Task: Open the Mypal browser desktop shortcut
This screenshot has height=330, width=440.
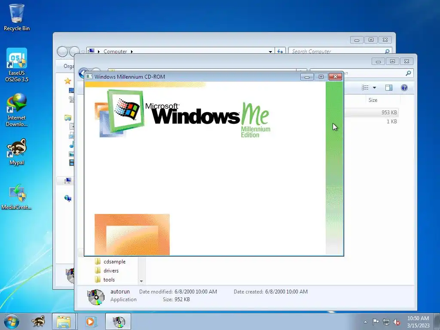Action: point(17,152)
